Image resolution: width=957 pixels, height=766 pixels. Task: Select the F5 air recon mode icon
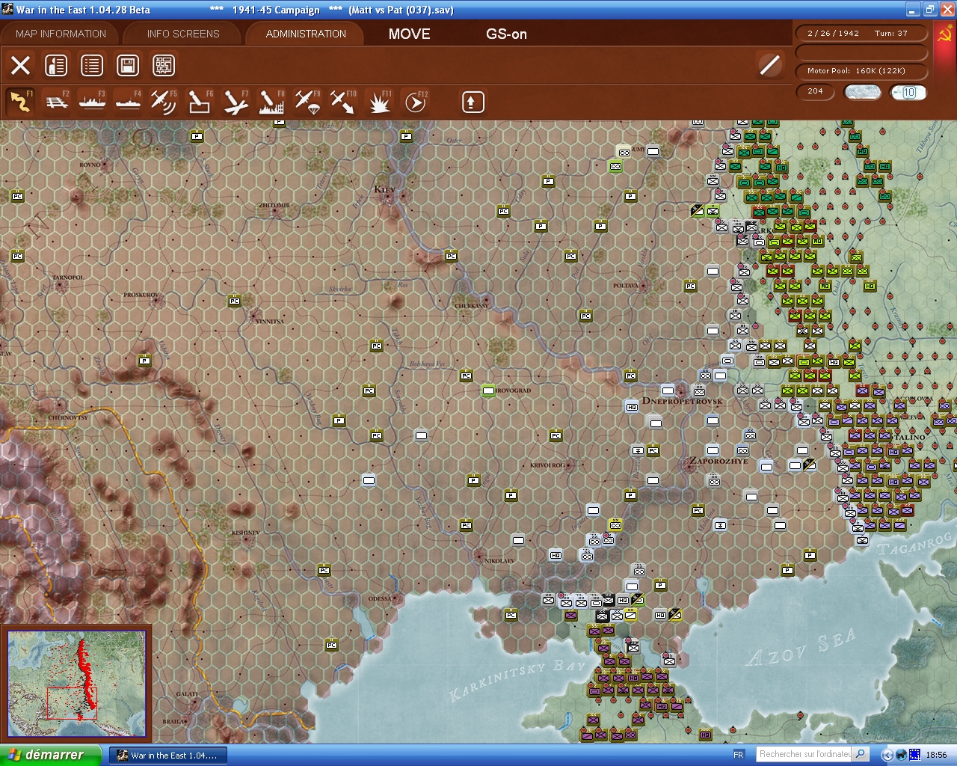164,102
